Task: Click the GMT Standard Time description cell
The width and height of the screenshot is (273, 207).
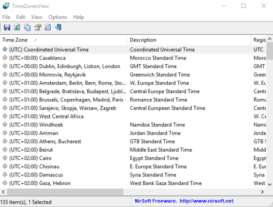Action: (x=153, y=66)
